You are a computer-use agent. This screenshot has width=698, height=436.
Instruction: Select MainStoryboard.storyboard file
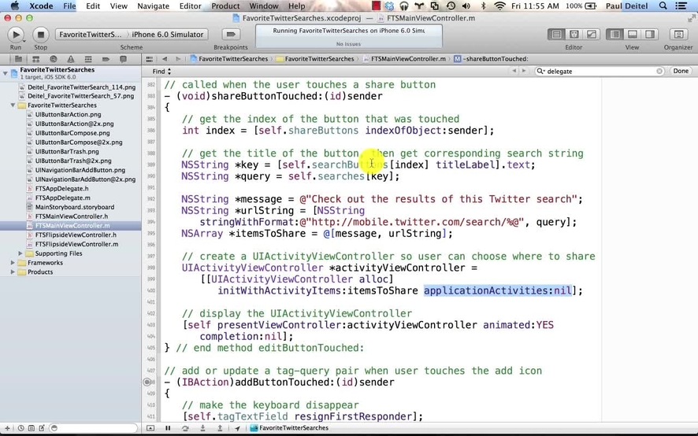(x=75, y=207)
